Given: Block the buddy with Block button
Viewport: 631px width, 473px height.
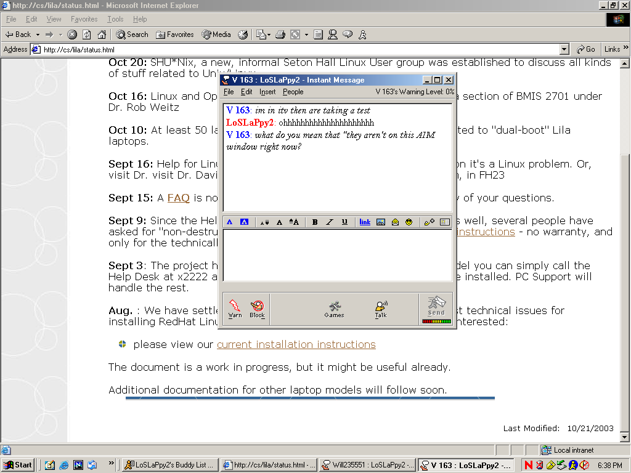Looking at the screenshot, I should tap(257, 309).
